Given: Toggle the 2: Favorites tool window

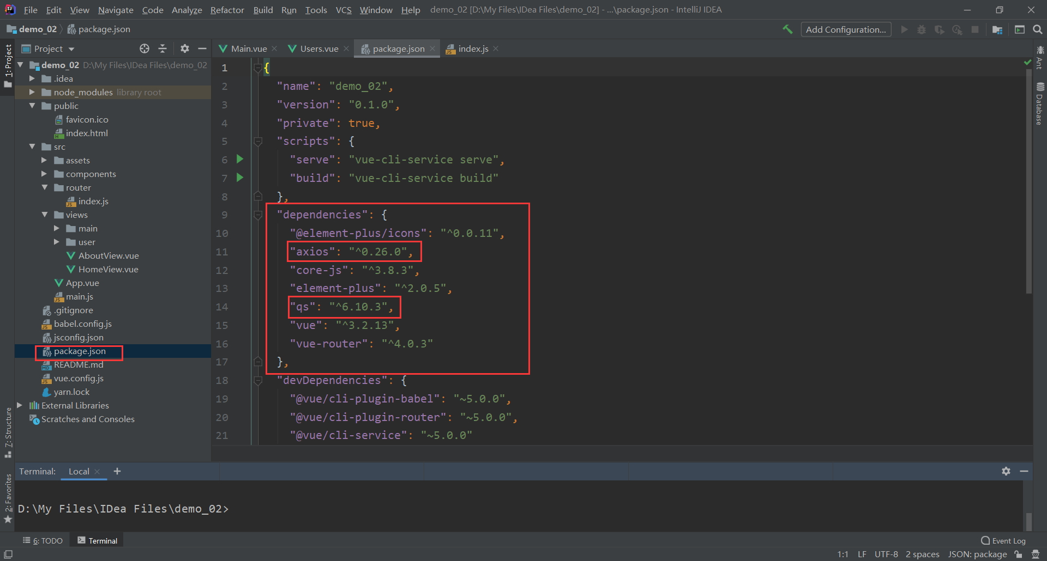Looking at the screenshot, I should [8, 498].
